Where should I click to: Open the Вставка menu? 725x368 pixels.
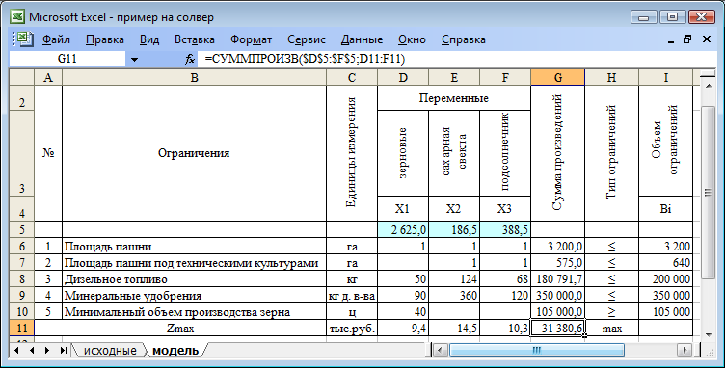[x=194, y=39]
